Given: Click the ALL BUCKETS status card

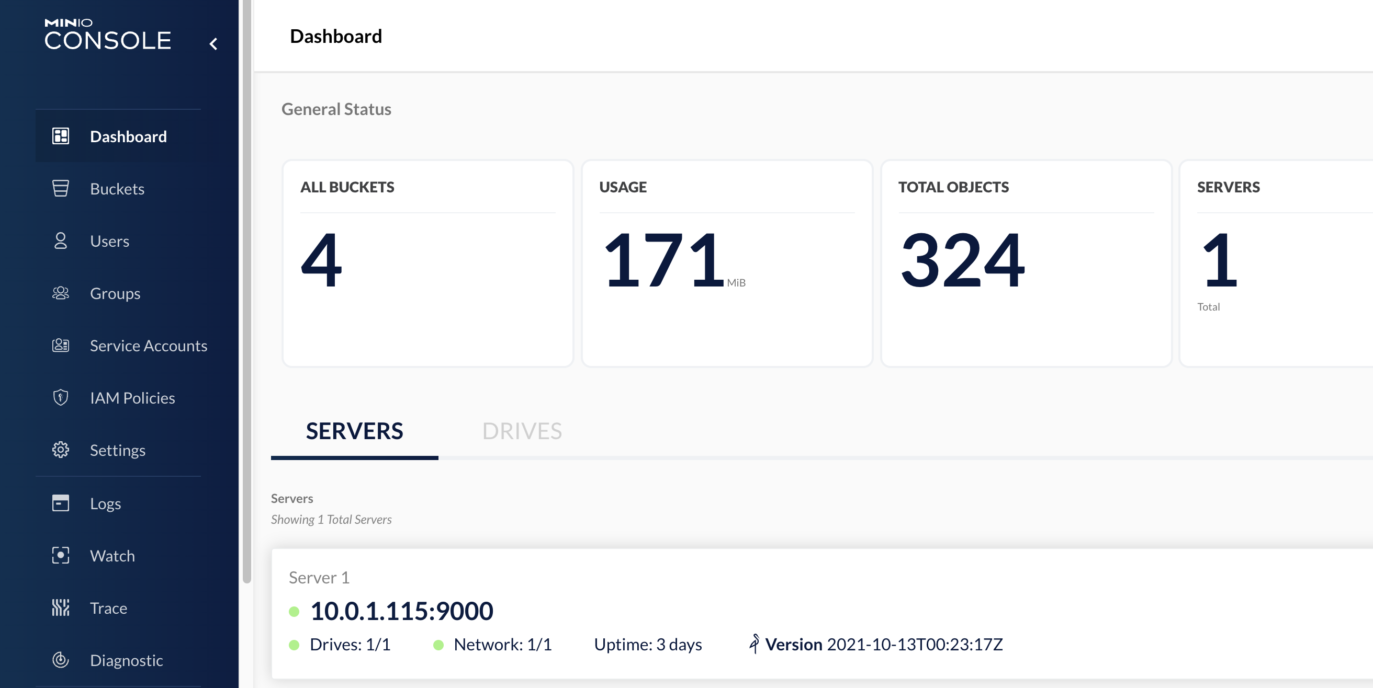Looking at the screenshot, I should 427,263.
